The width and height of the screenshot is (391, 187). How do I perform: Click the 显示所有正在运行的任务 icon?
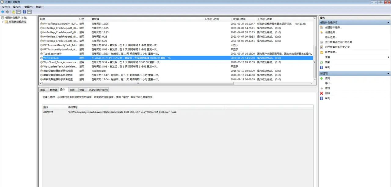click(x=321, y=42)
